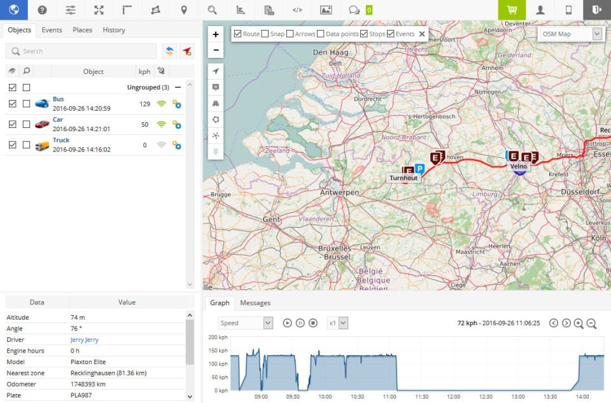The image size is (611, 403).
Task: Select the Bus object in list
Action: [x=59, y=99]
